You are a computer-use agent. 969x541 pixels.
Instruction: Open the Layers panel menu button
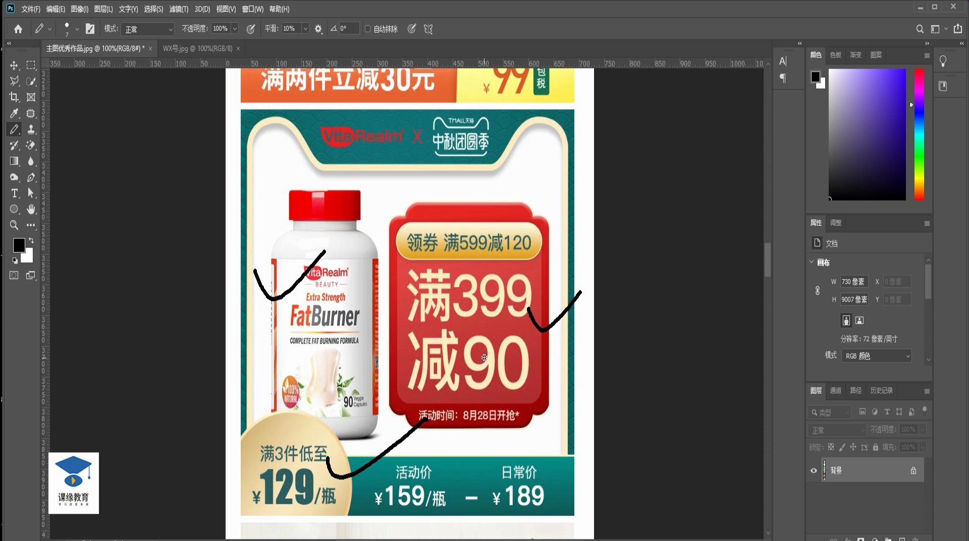point(927,391)
